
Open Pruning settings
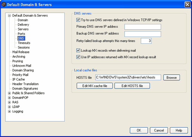(x=18, y=61)
